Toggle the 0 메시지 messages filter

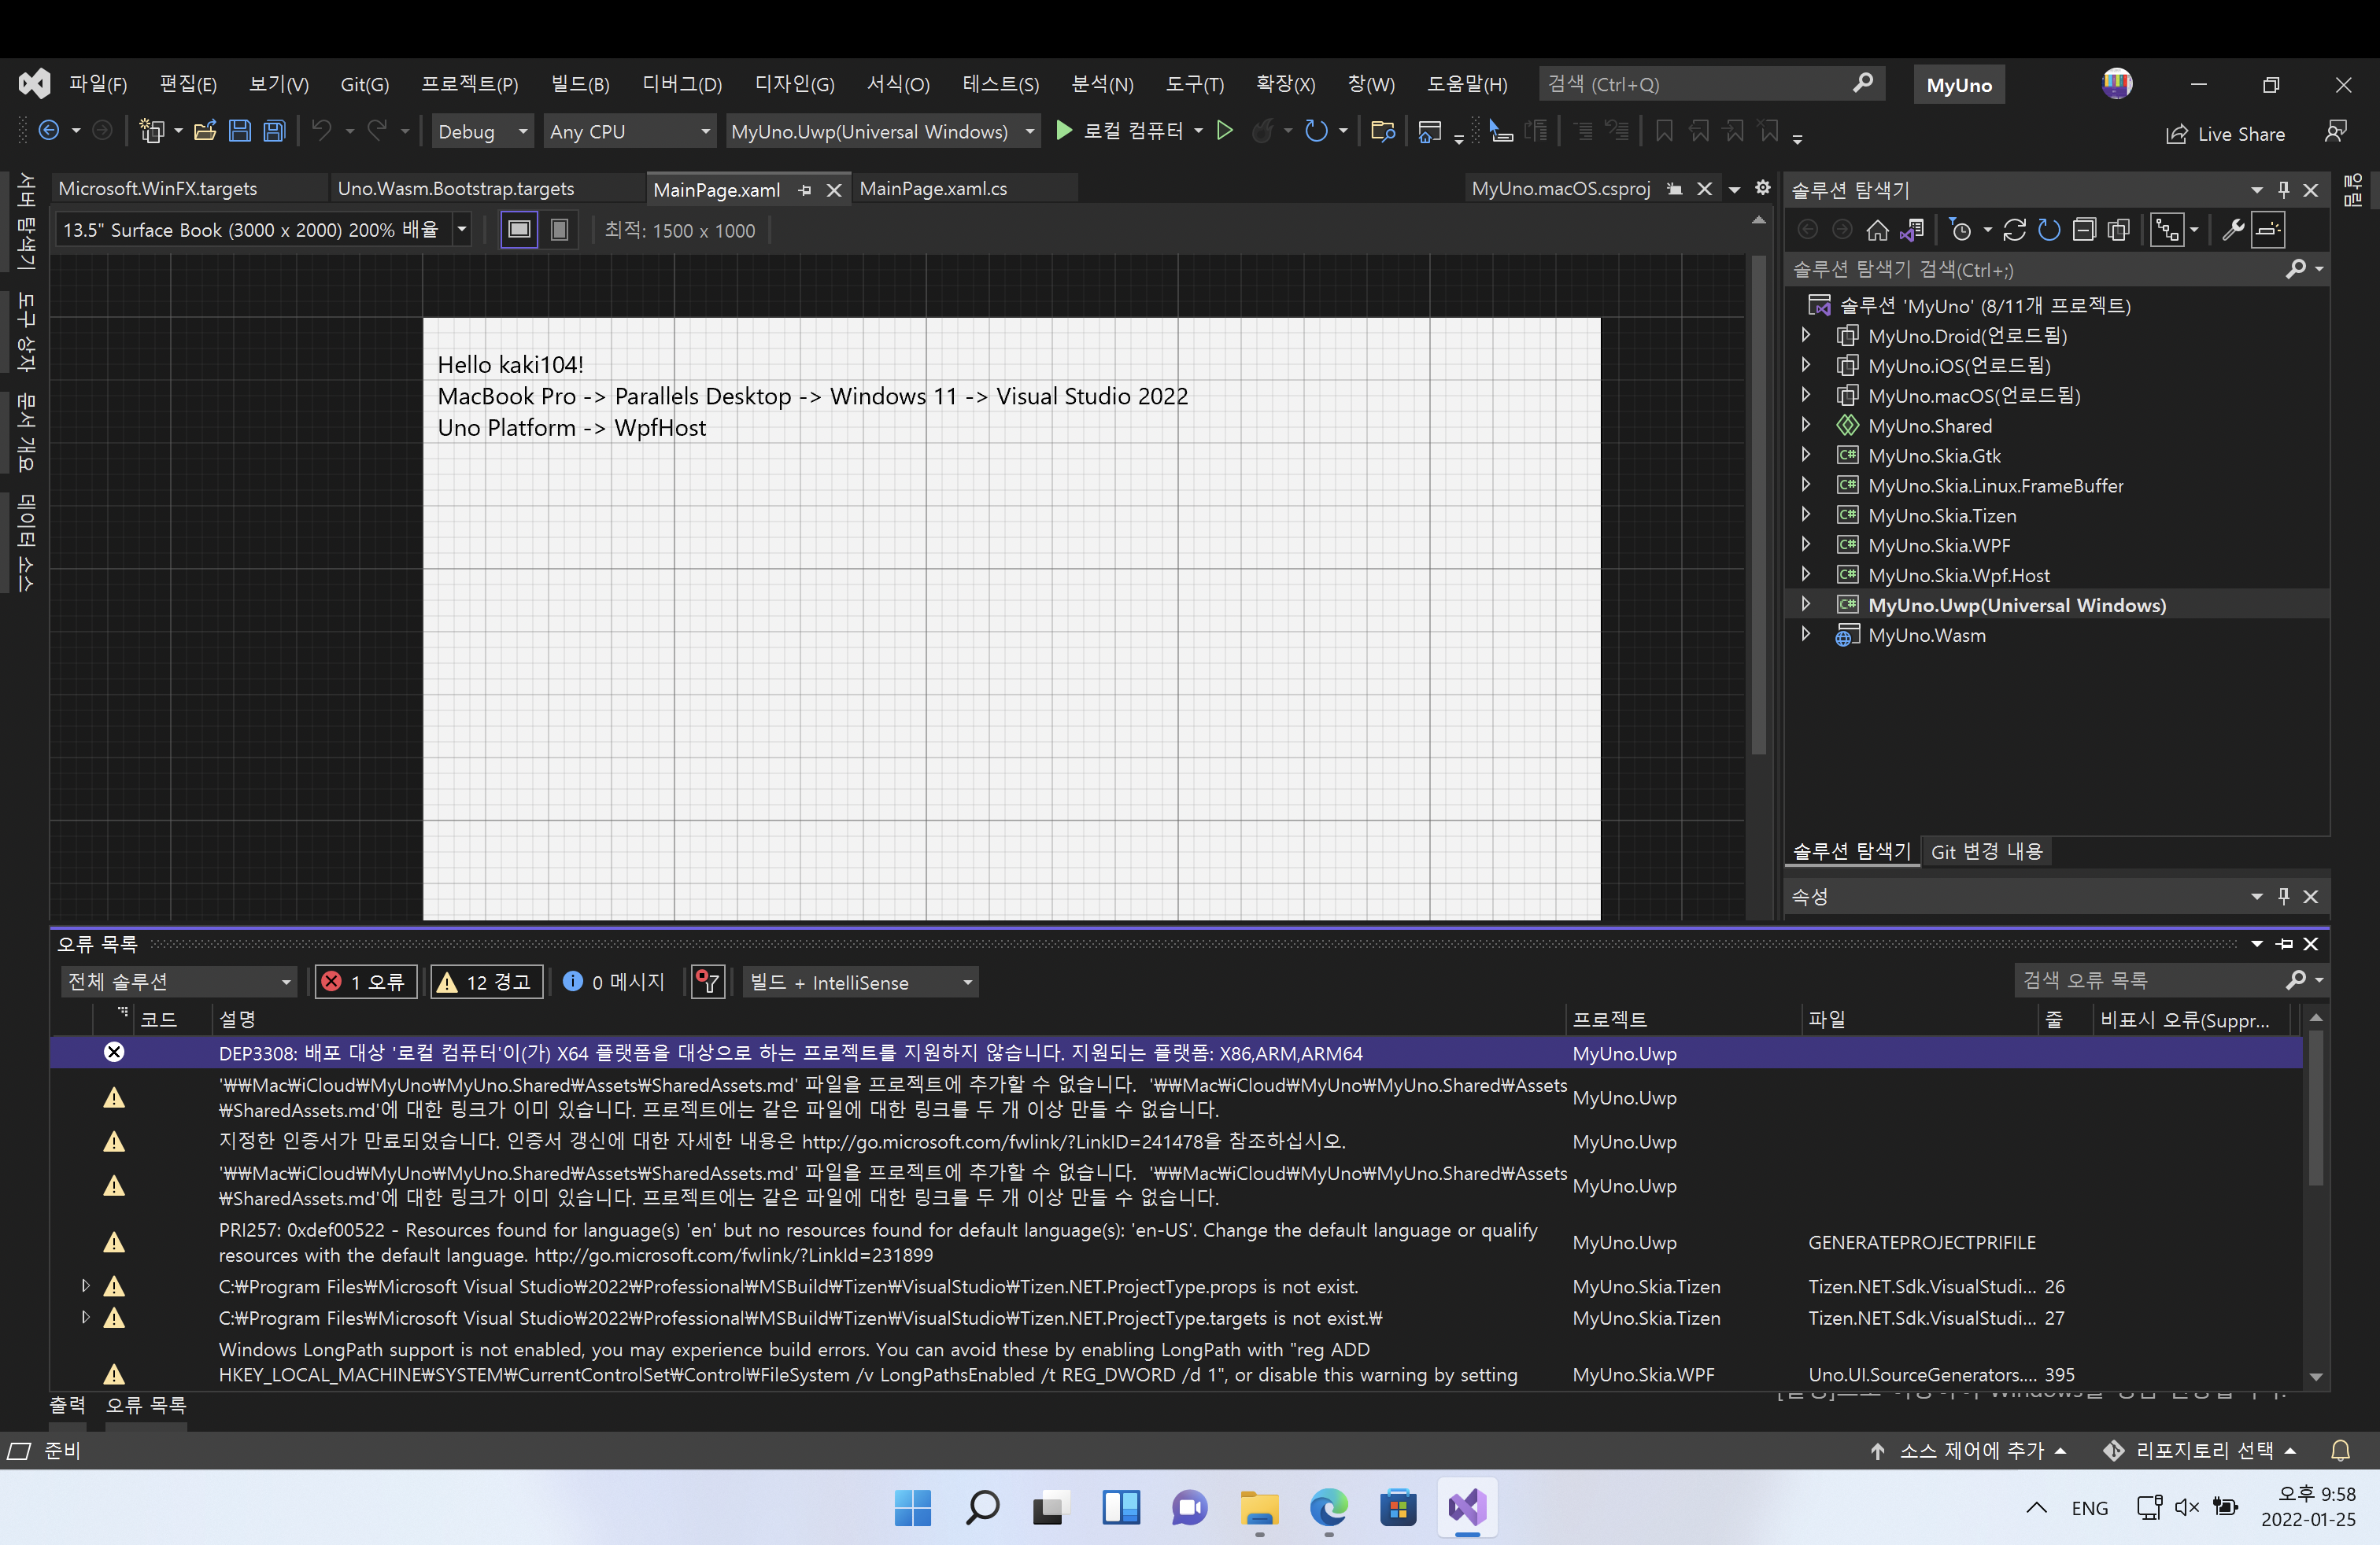(614, 982)
